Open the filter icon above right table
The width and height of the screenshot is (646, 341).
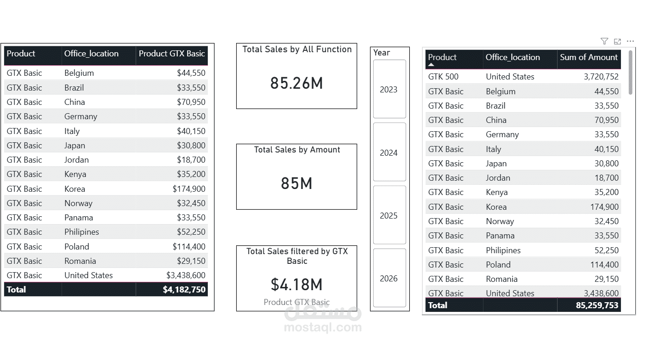[x=604, y=41]
